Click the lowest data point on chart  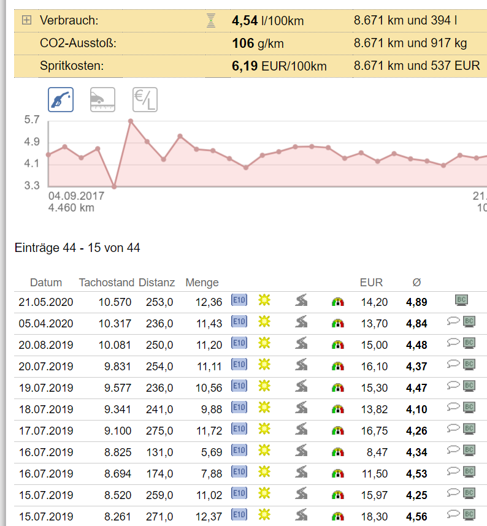(114, 186)
